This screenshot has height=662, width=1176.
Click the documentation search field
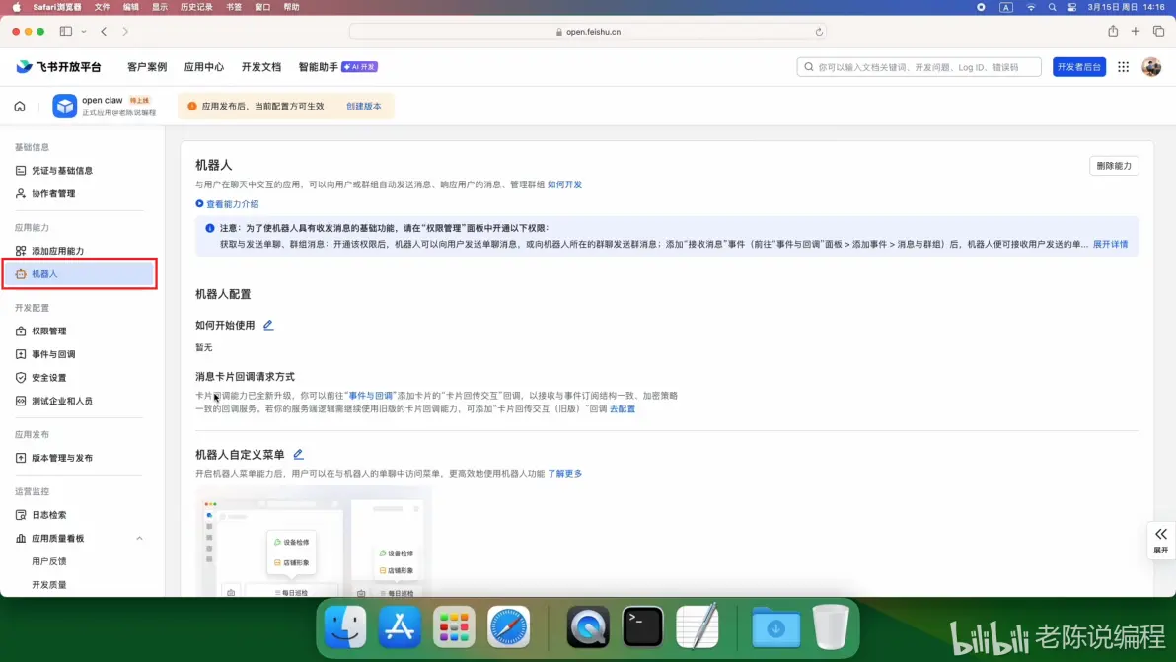coord(919,67)
